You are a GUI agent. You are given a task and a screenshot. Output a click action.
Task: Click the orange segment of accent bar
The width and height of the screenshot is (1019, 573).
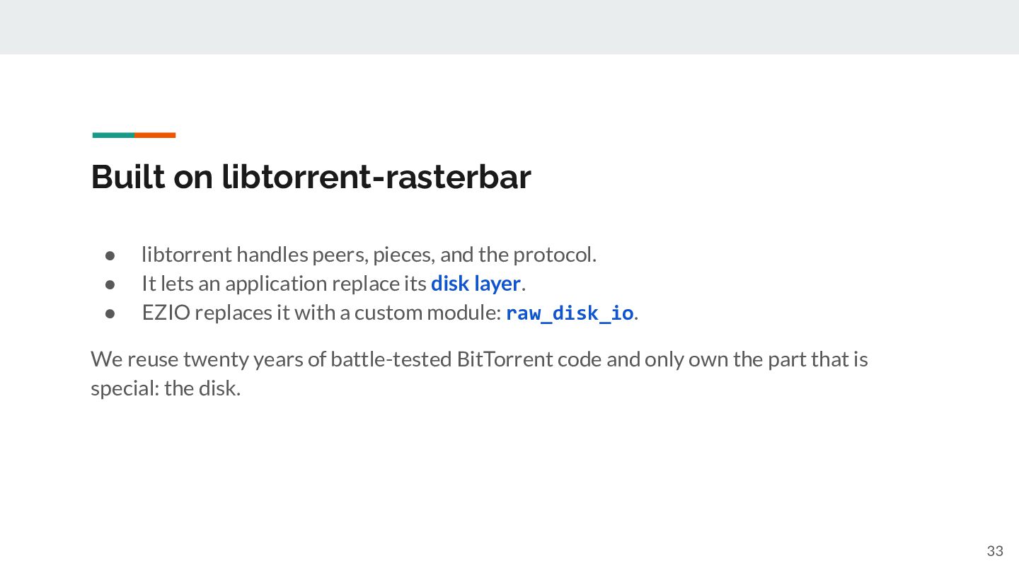click(155, 135)
